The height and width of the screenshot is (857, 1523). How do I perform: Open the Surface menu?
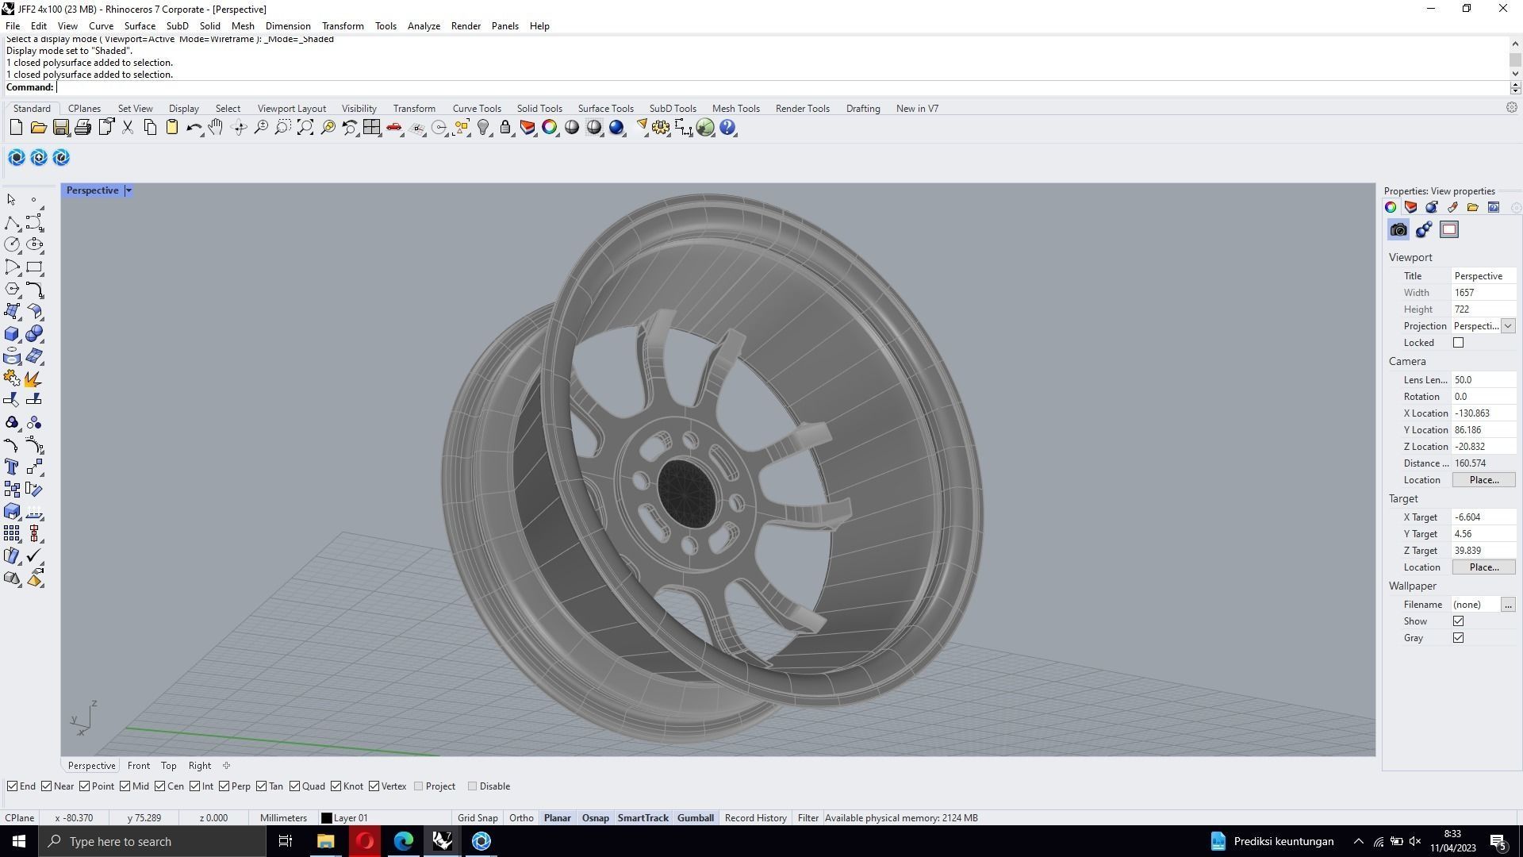click(140, 25)
